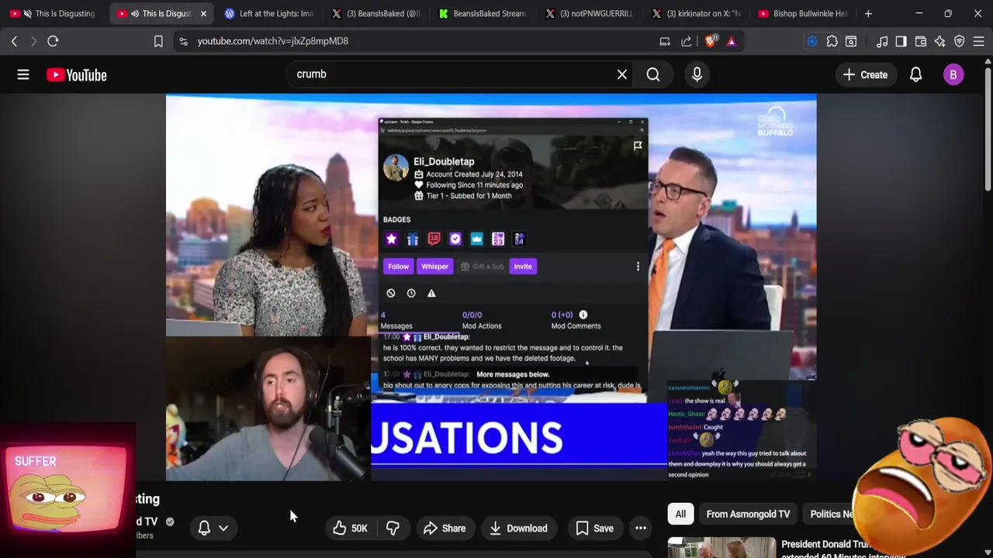Image resolution: width=993 pixels, height=558 pixels.
Task: Open the Brave Rewards triangle icon
Action: pos(732,41)
